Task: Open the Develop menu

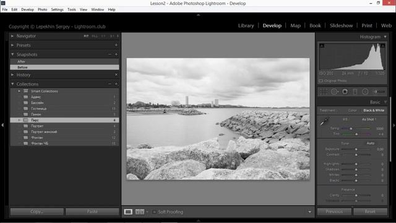Action: click(27, 10)
